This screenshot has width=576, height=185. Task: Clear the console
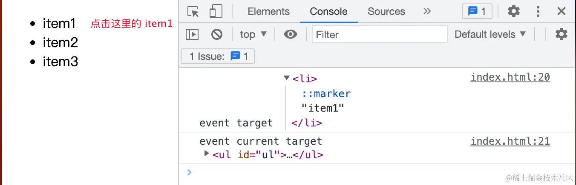click(217, 34)
